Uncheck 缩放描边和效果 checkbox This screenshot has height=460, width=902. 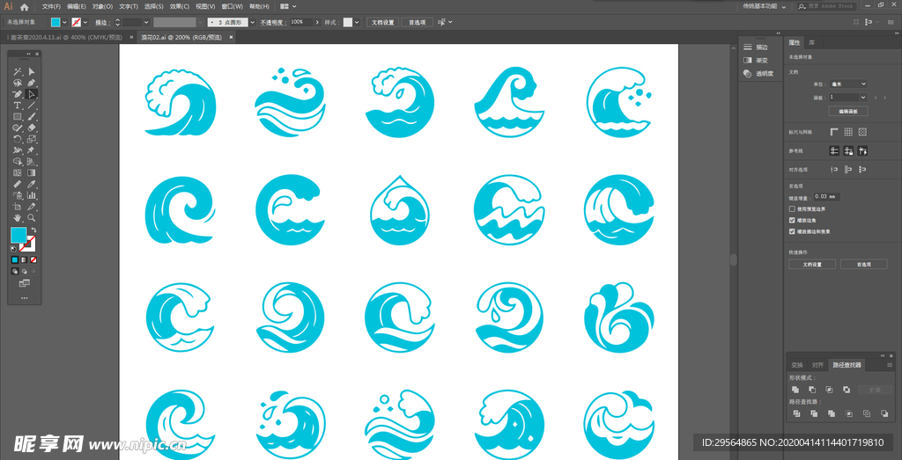click(792, 231)
